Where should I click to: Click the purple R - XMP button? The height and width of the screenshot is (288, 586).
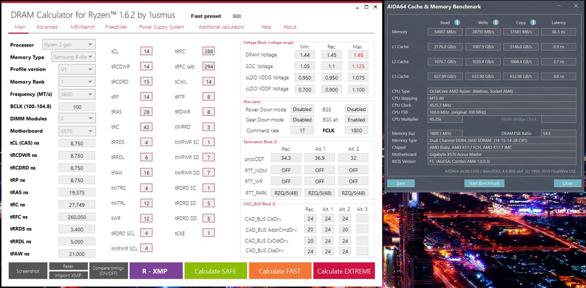click(x=156, y=271)
